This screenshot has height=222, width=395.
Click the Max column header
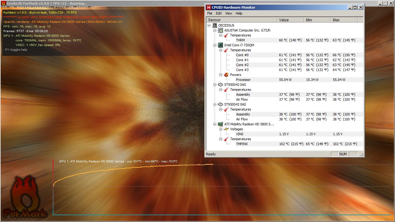(x=344, y=20)
